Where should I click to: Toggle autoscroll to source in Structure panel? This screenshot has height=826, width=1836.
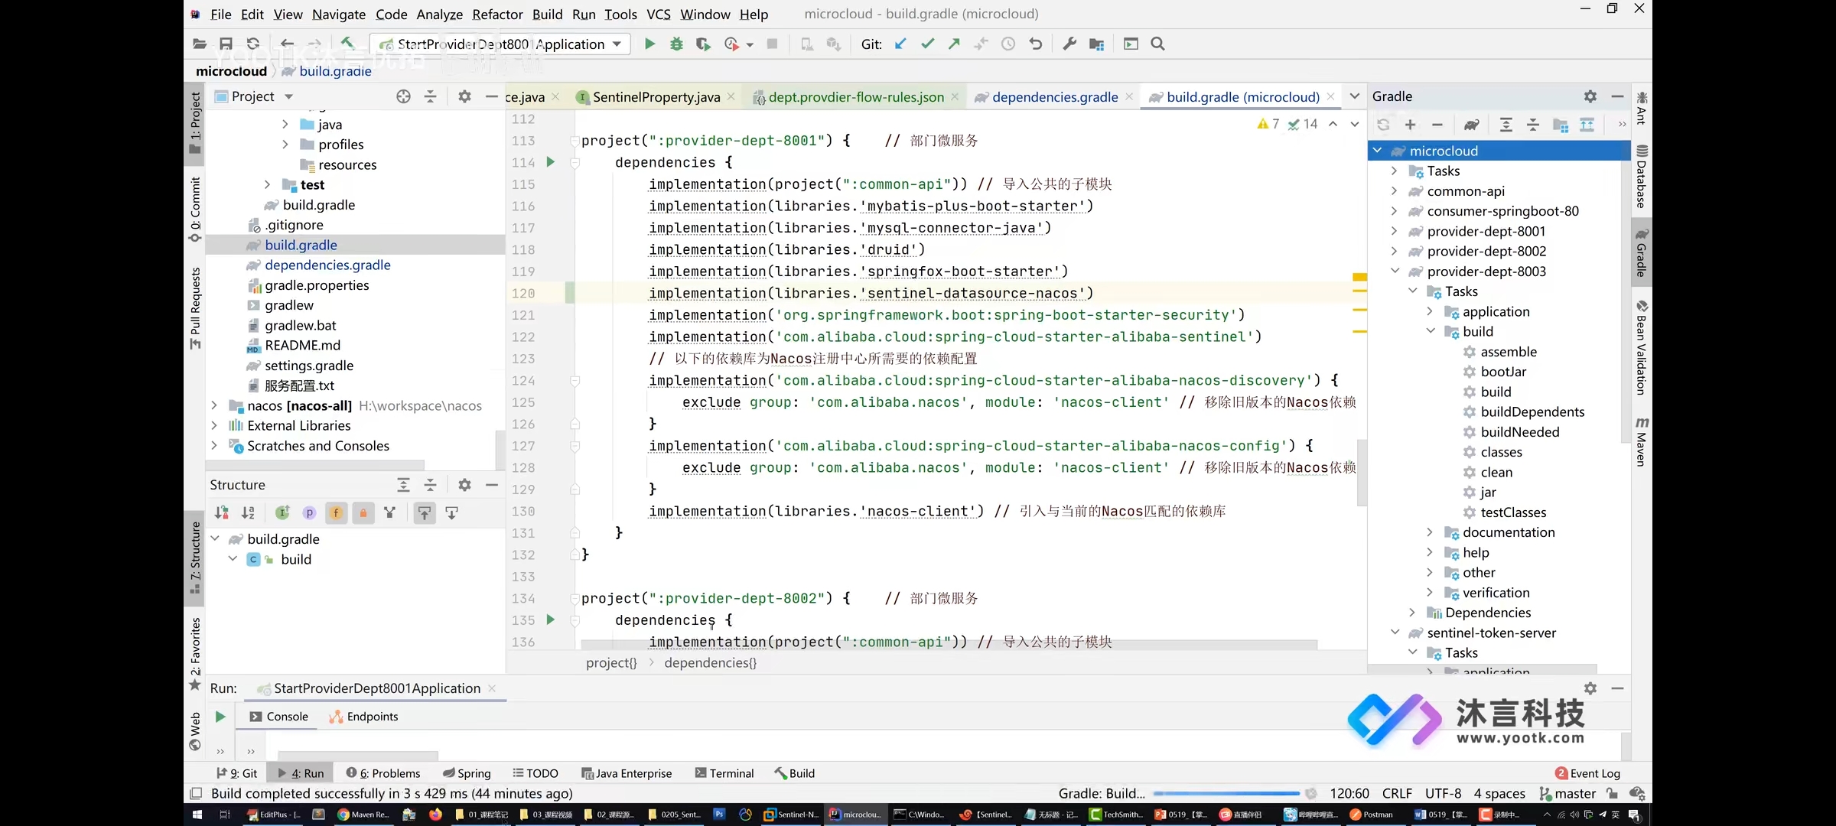click(425, 513)
